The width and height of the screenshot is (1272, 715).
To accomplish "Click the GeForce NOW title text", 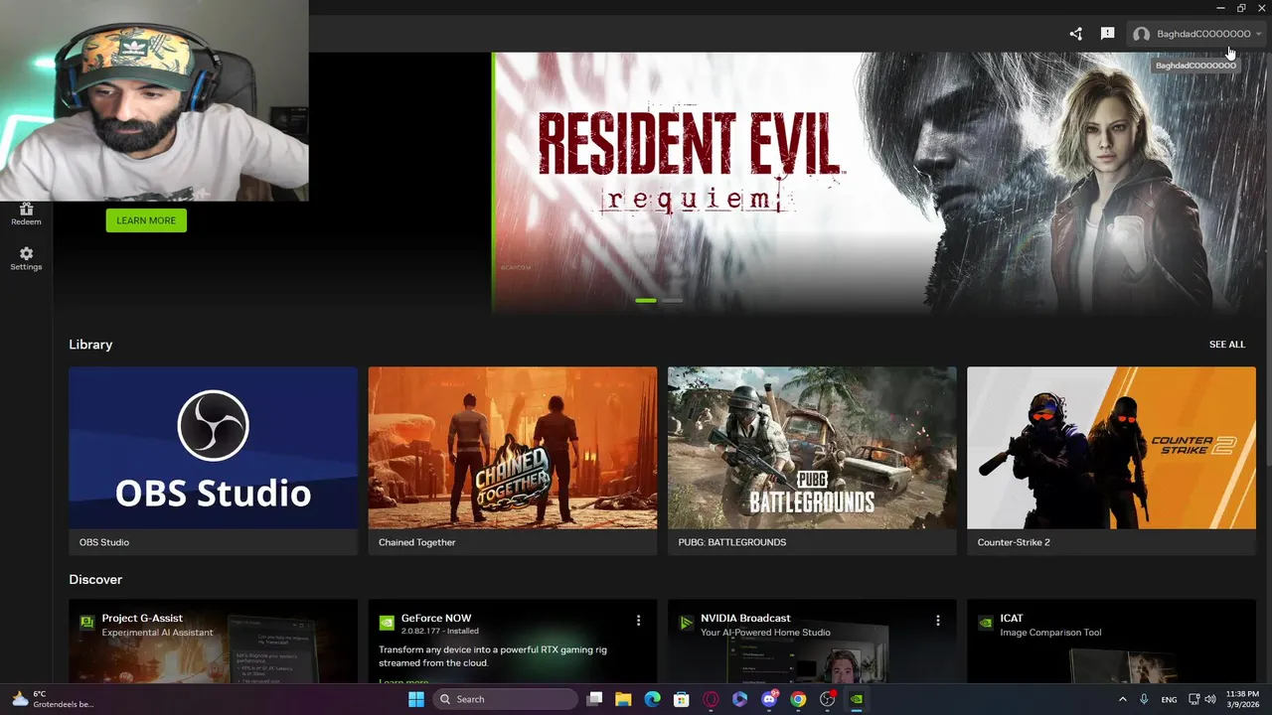I will [436, 618].
